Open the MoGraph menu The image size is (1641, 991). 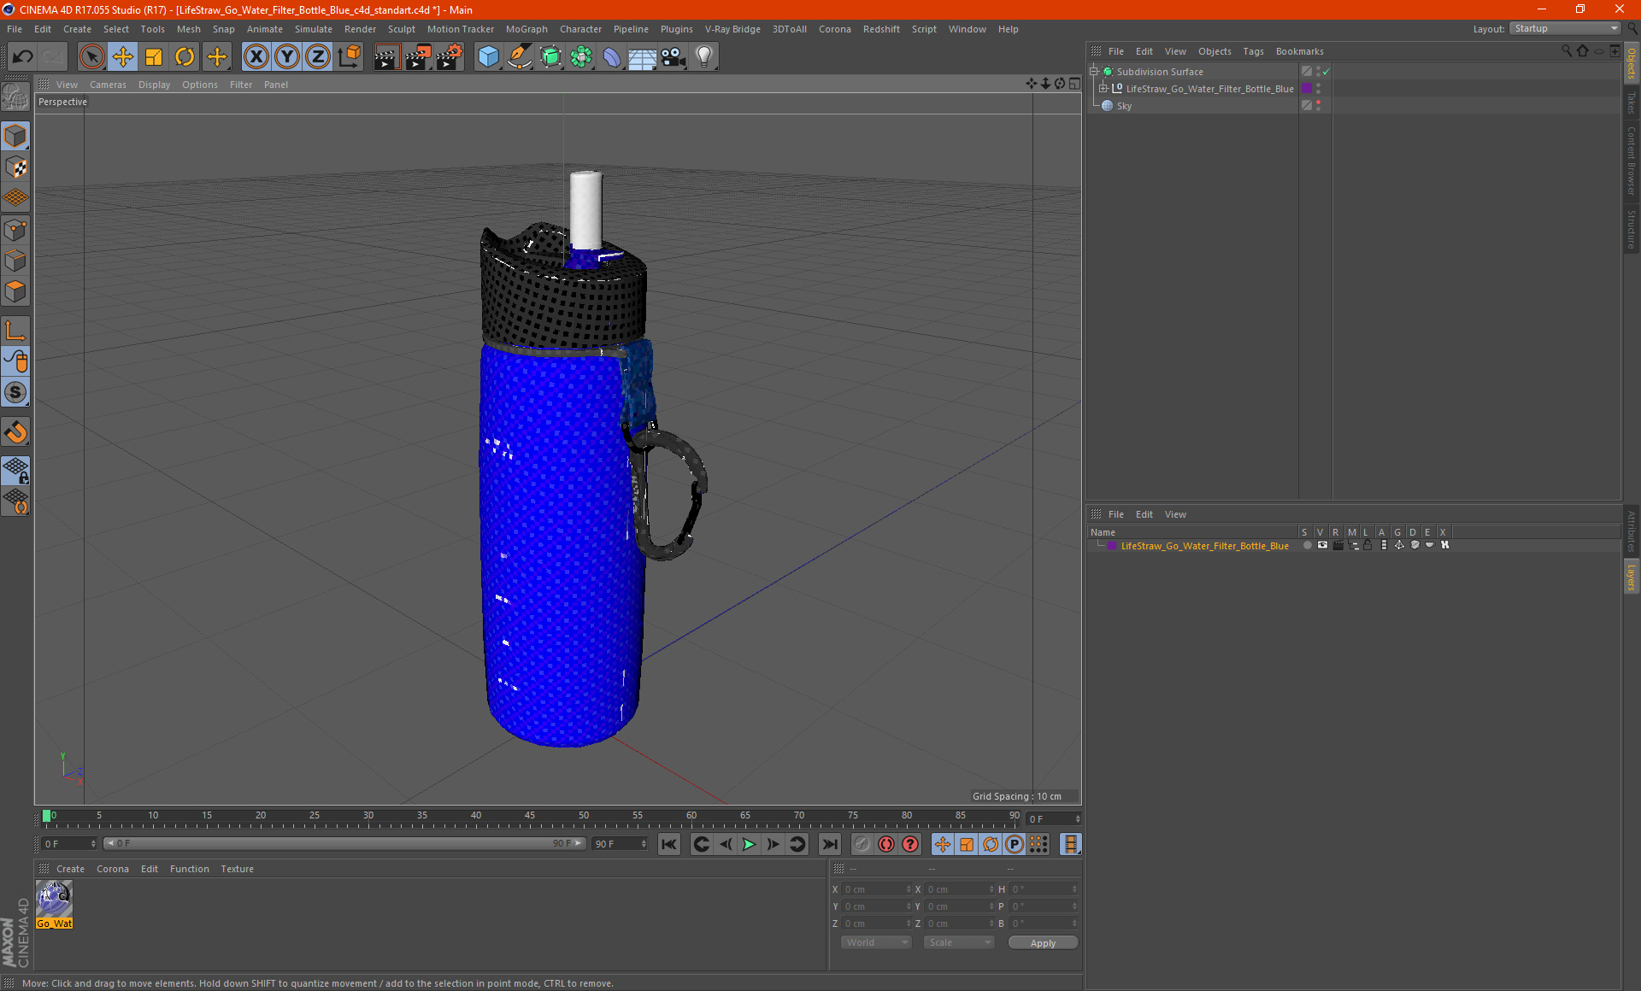coord(526,29)
